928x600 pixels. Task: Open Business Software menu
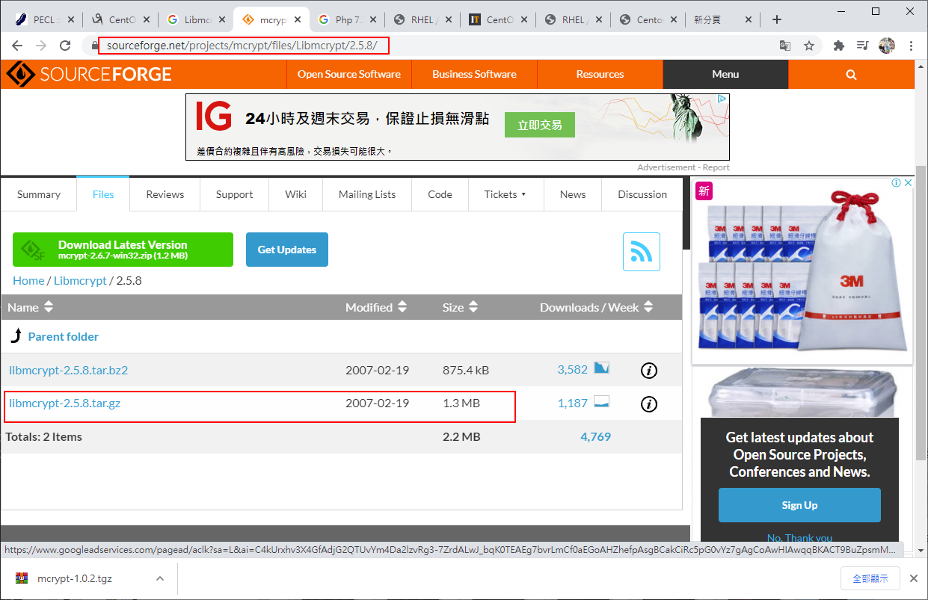click(x=475, y=74)
